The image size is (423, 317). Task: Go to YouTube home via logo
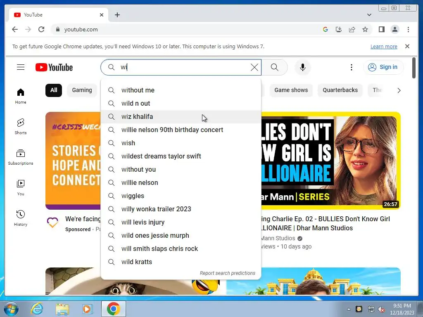(x=54, y=67)
